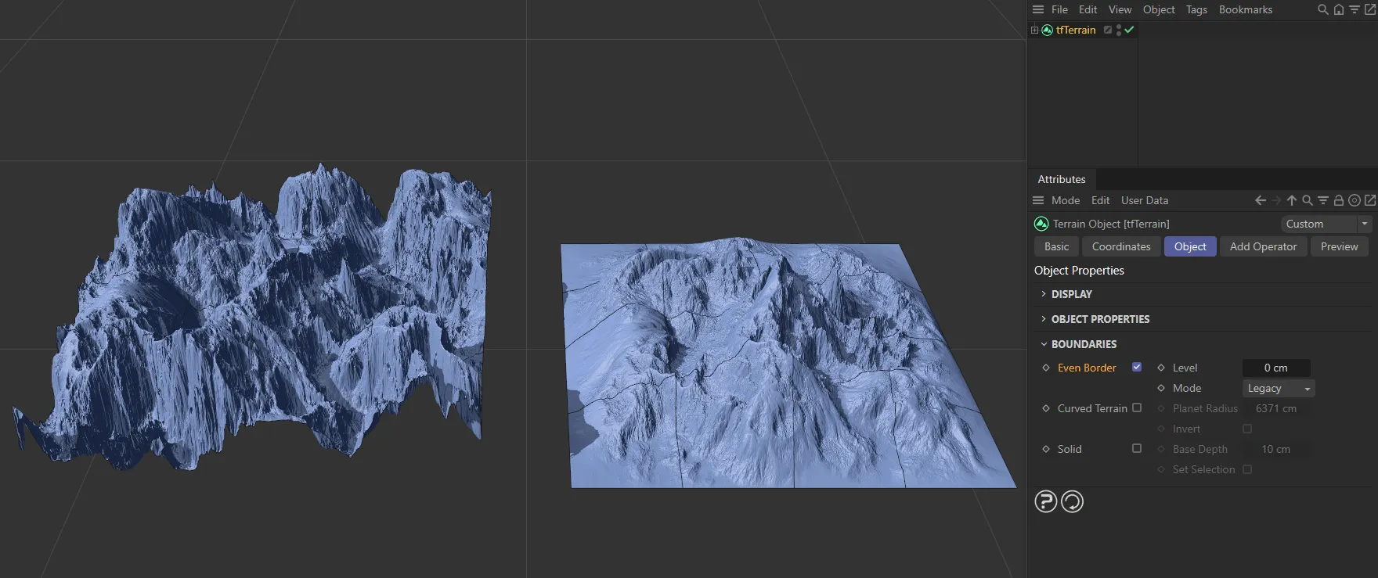1378x578 pixels.
Task: Open the Object Manager Edit menu
Action: coord(1088,9)
